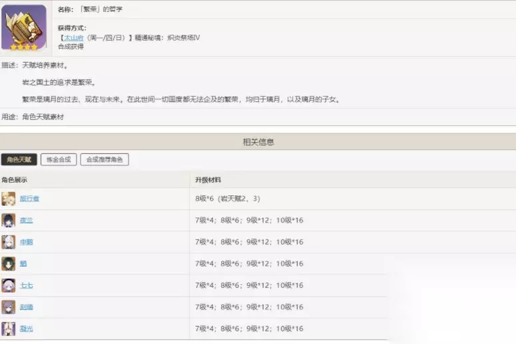Open the 申鹤 character link

pos(26,242)
